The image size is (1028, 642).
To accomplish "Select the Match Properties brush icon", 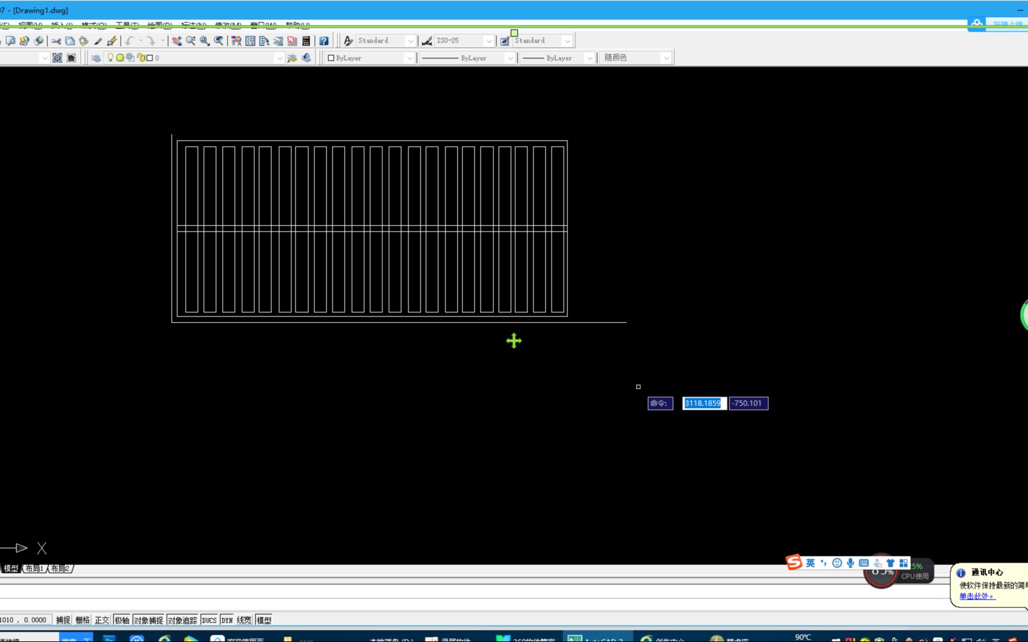I will click(x=98, y=41).
